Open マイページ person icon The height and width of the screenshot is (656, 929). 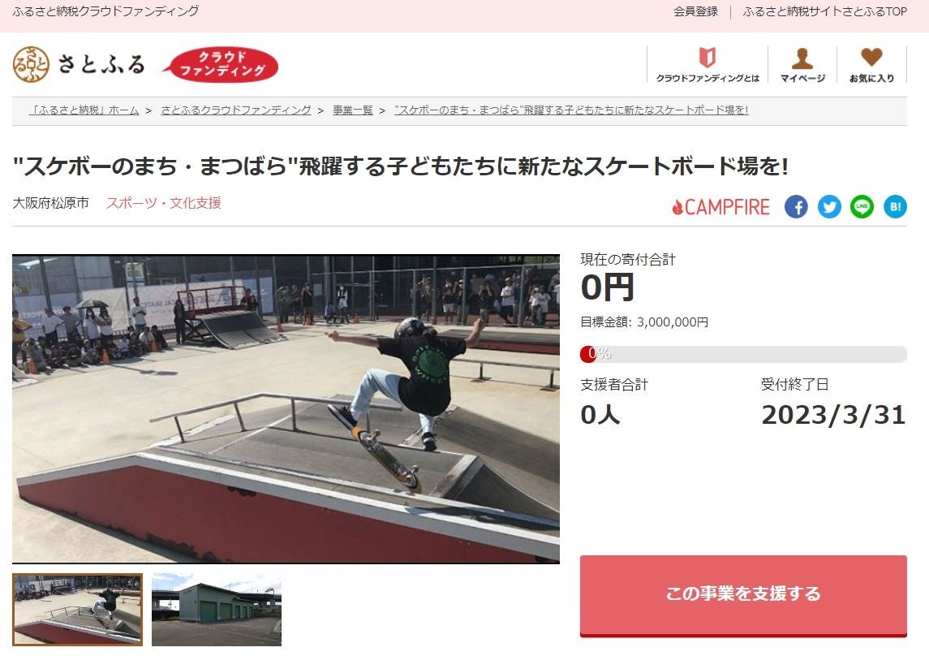click(802, 58)
